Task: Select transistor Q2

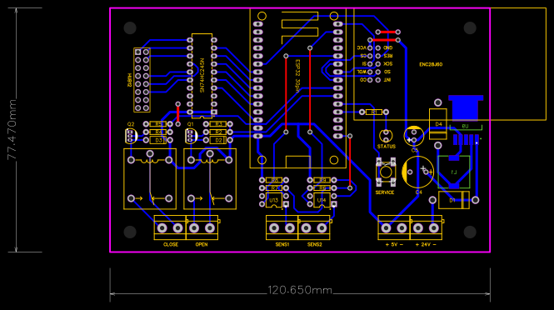Action: click(131, 136)
